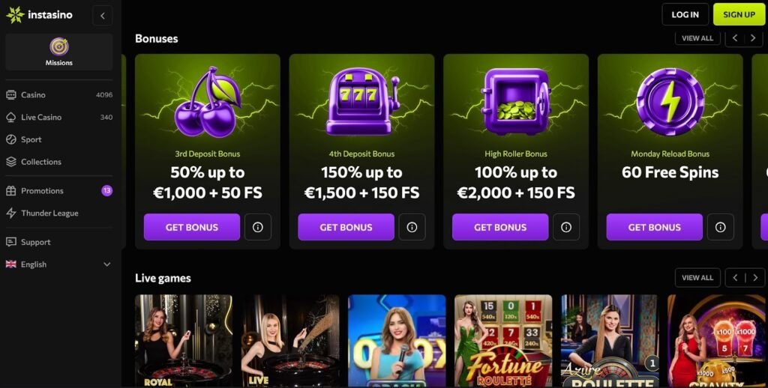Viewport: 768px width, 388px height.
Task: Show info for Monday Reload Bonus
Action: point(721,227)
